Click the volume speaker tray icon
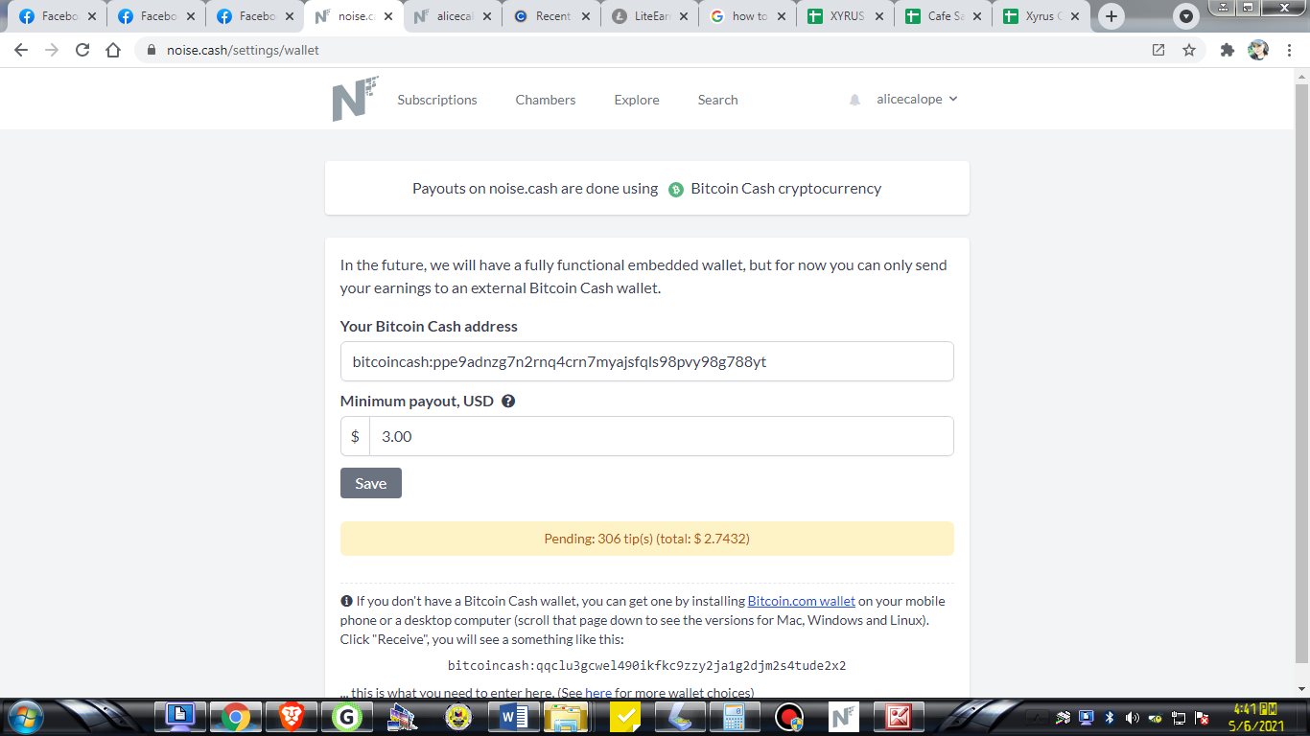Screen dimensions: 1310x736 [1133, 718]
